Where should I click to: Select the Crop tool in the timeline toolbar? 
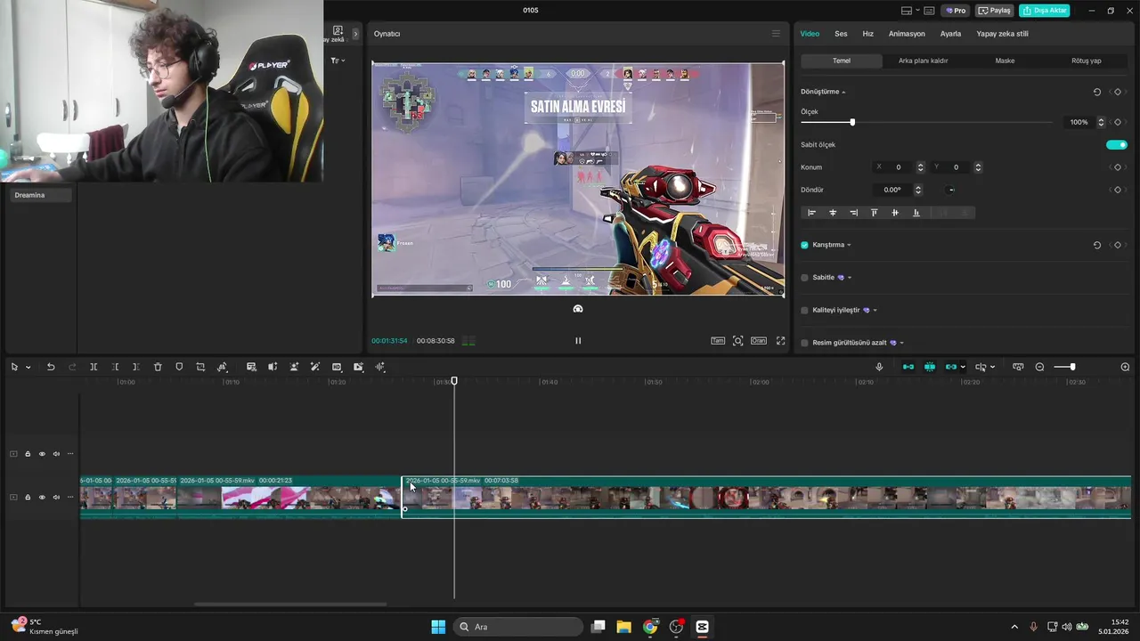[x=200, y=367]
